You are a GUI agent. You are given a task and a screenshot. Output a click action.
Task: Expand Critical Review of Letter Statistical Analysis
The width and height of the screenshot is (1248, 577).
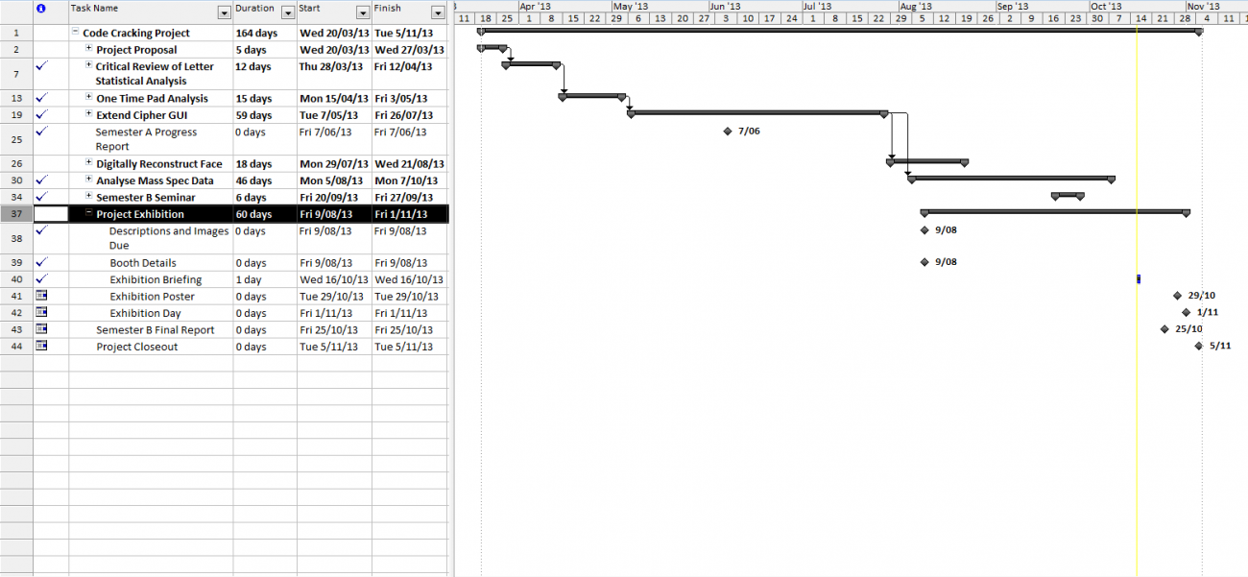88,66
